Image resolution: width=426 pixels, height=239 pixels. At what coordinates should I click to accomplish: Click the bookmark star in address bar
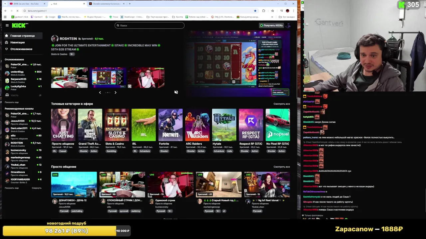click(255, 11)
